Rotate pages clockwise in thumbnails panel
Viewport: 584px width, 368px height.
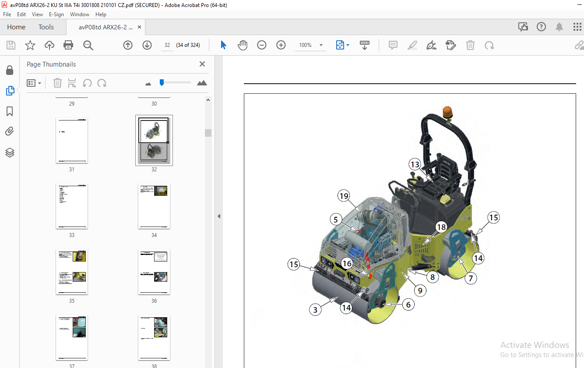click(x=102, y=83)
